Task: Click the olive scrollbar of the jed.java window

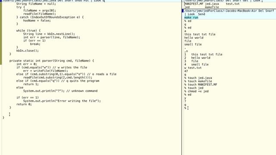Action: pos(1,34)
